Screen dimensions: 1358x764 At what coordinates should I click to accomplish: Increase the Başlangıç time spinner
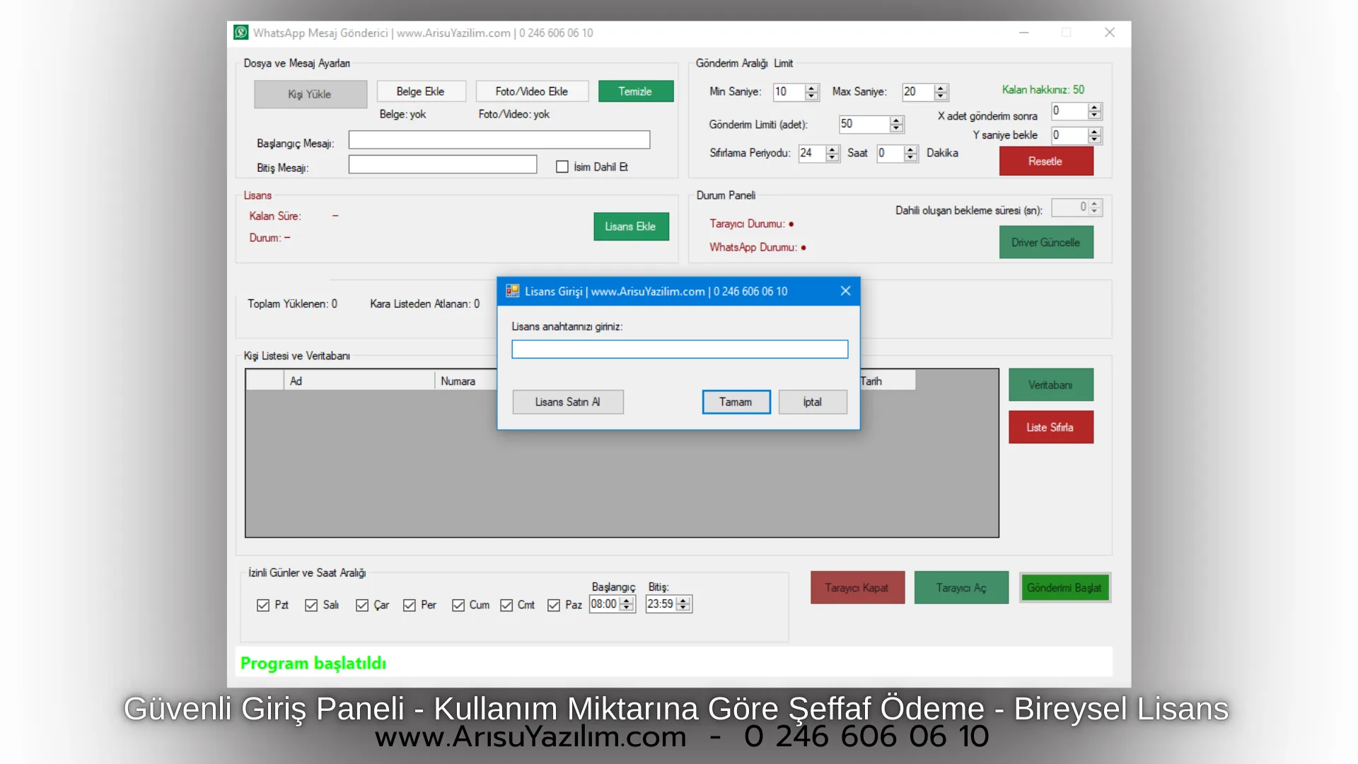627,601
